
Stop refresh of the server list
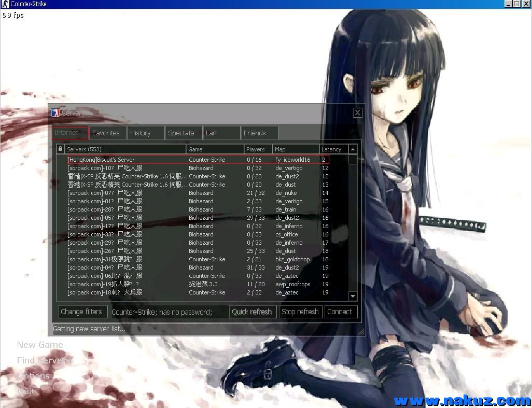tap(300, 312)
